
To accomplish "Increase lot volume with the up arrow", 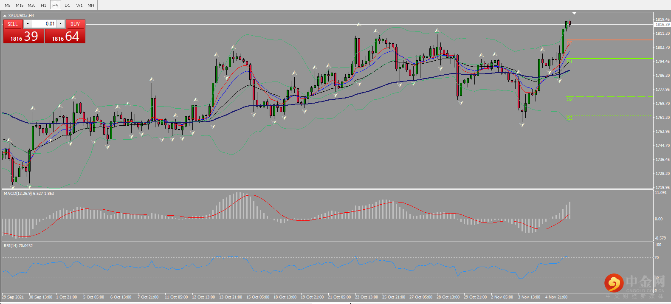I will coord(61,24).
